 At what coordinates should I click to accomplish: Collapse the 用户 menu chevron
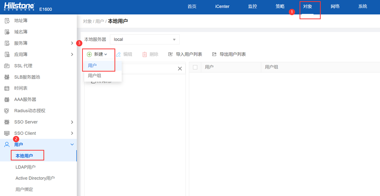(x=72, y=145)
